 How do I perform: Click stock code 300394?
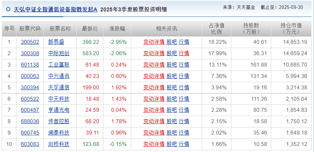coord(30,87)
